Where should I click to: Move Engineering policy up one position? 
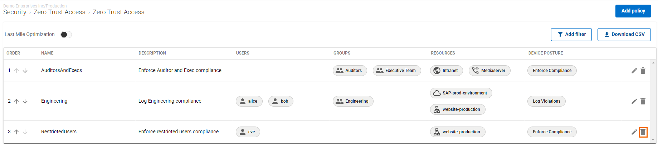click(x=16, y=101)
